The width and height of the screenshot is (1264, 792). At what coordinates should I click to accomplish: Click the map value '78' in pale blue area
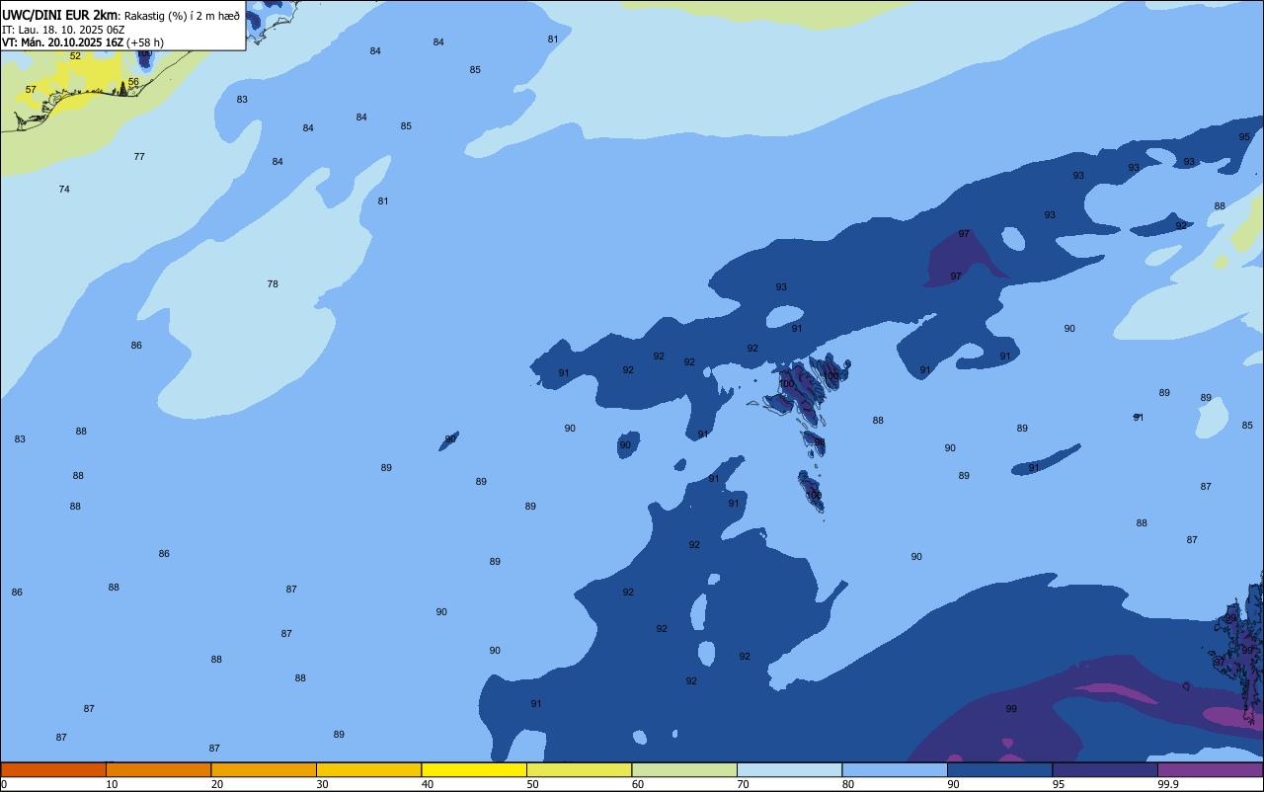tap(273, 284)
